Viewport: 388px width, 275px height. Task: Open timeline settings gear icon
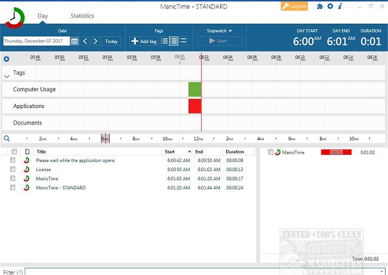pyautogui.click(x=6, y=59)
